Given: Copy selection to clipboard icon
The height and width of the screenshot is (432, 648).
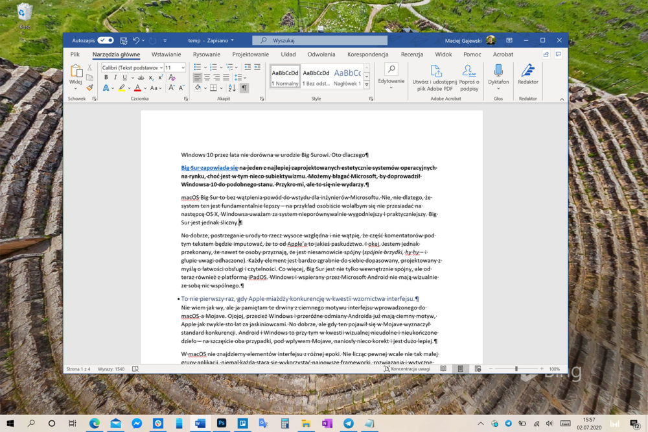Looking at the screenshot, I should pos(89,78).
